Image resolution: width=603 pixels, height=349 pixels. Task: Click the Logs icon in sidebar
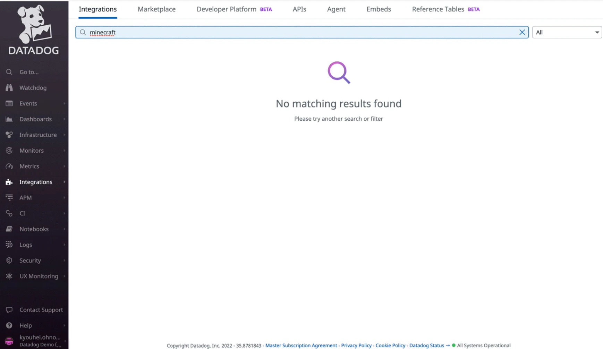point(9,245)
